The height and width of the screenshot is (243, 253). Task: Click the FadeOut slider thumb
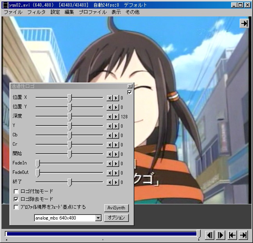pyautogui.click(x=37, y=173)
